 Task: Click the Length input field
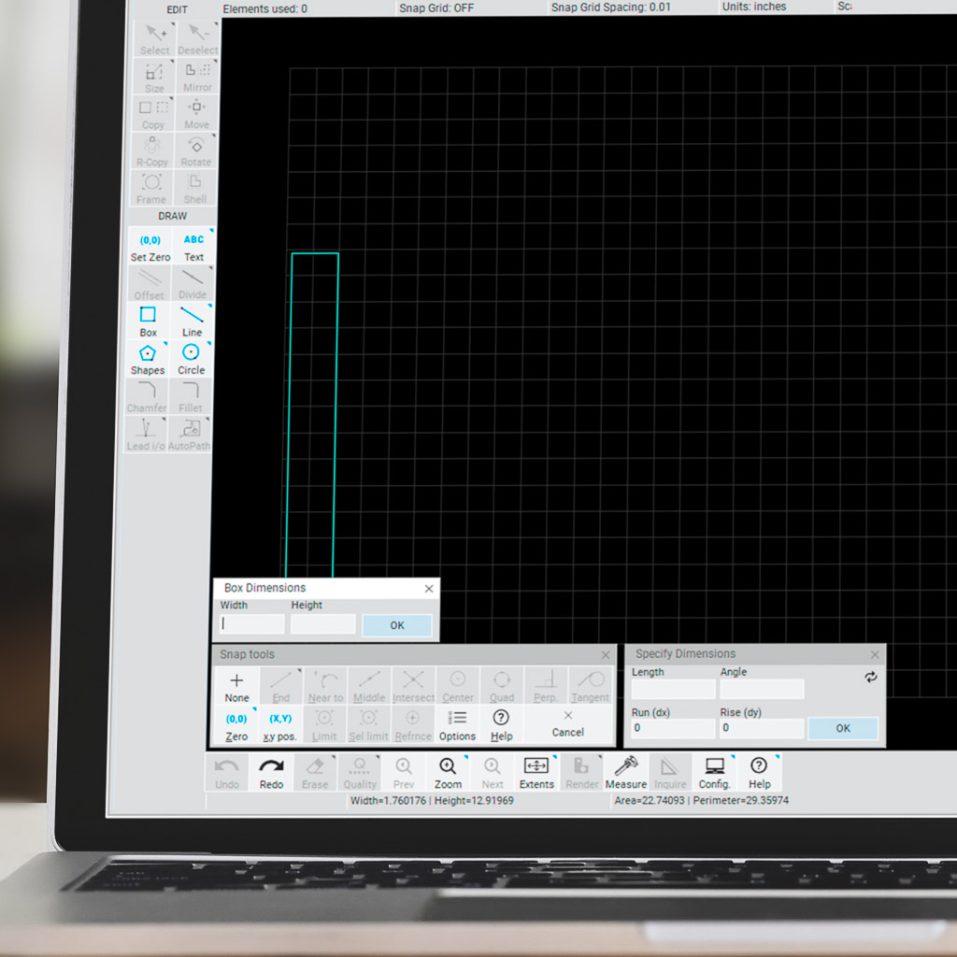tap(673, 689)
